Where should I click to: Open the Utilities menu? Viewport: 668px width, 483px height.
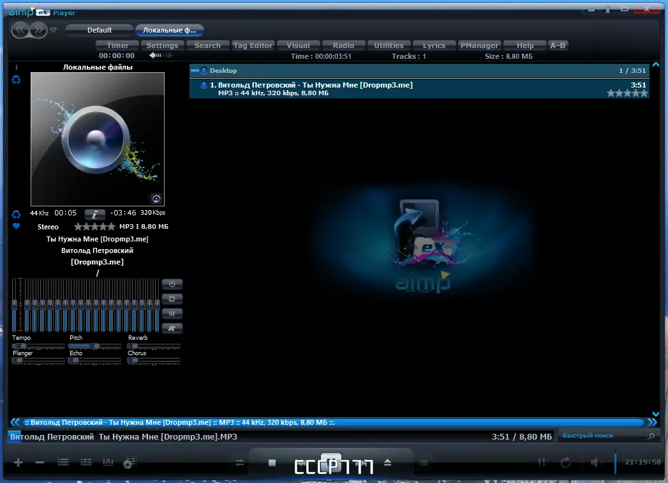coord(389,45)
